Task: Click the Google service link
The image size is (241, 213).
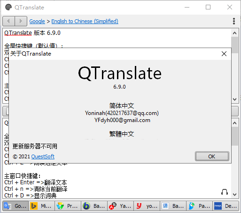Action: point(37,21)
